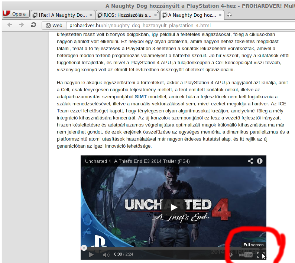This screenshot has width=295, height=263.
Task: Open a new tab with plus icon
Action: pyautogui.click(x=229, y=15)
